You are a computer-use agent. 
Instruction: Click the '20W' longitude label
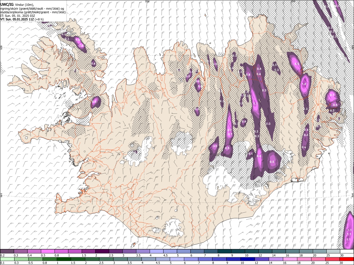147,1
